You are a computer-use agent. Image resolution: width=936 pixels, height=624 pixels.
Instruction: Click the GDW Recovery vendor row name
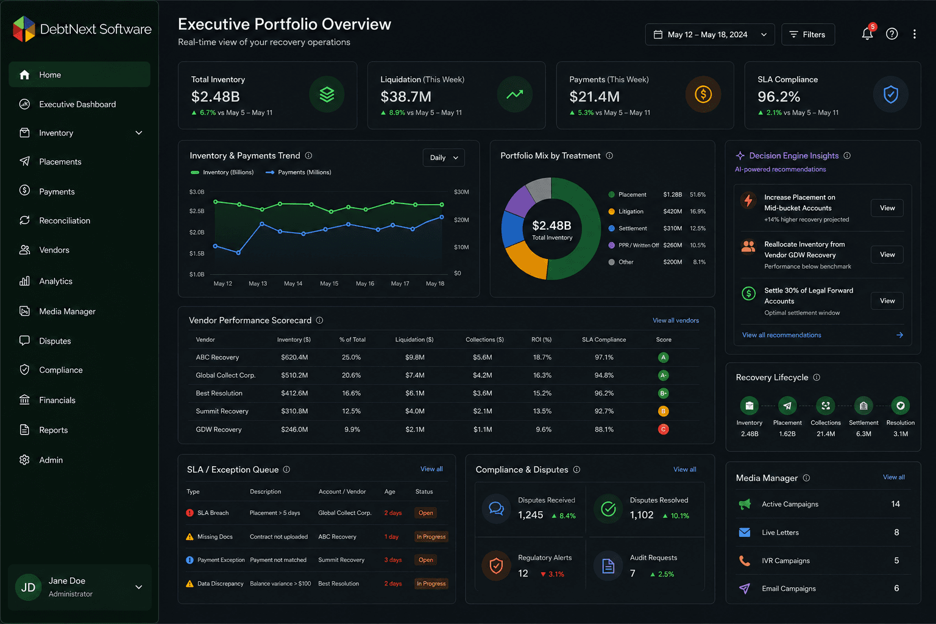tap(219, 430)
